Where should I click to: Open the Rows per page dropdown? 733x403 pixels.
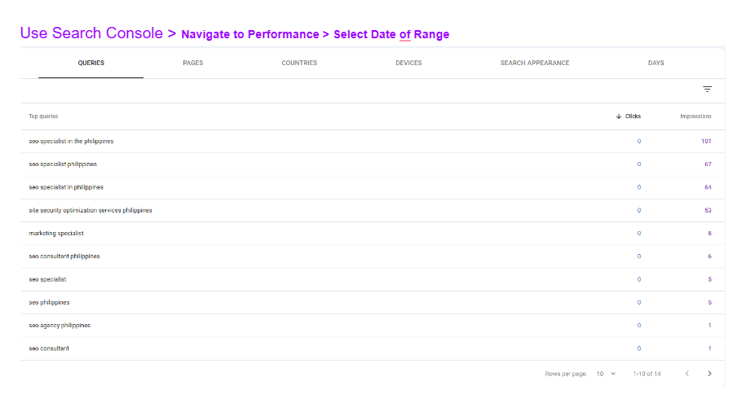tap(607, 374)
